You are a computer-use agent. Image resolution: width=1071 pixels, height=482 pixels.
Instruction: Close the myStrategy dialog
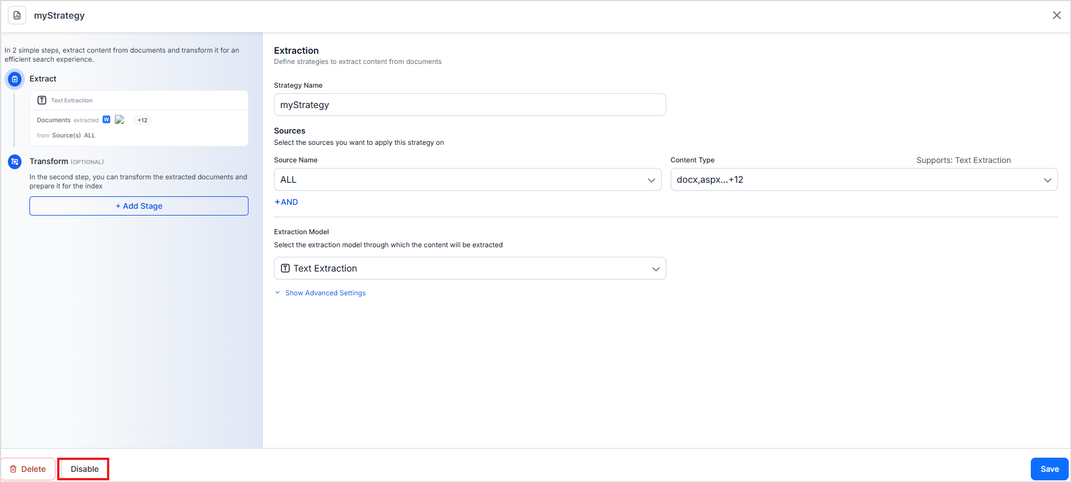pyautogui.click(x=1056, y=15)
